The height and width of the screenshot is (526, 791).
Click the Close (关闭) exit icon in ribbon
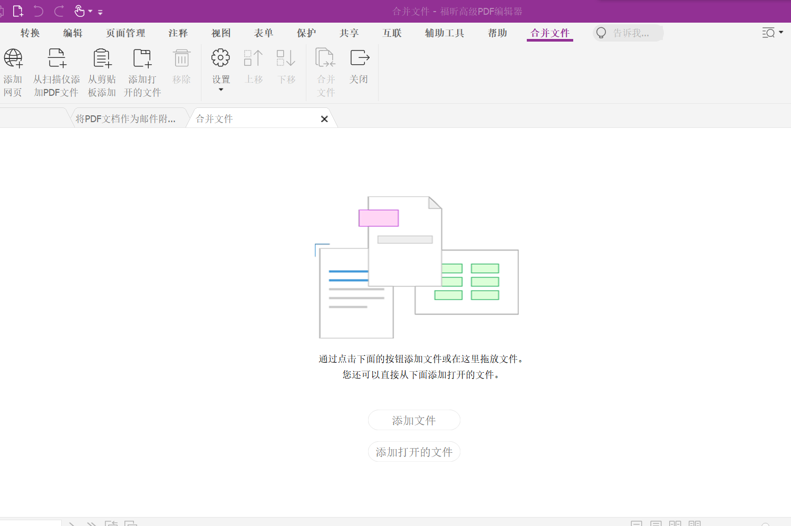pos(359,58)
